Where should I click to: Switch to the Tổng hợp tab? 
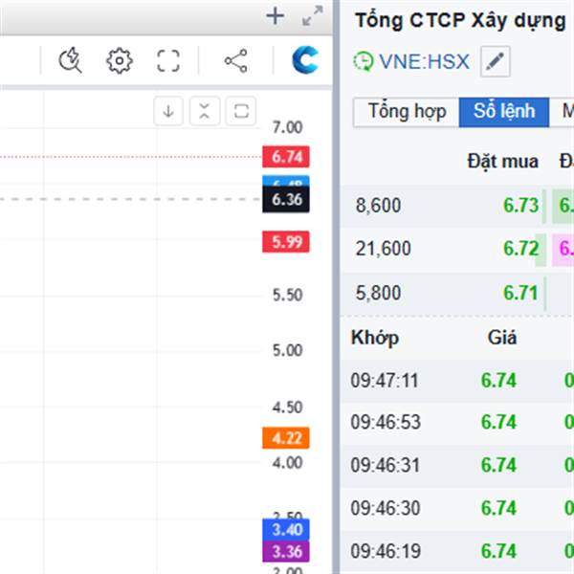[x=407, y=112]
